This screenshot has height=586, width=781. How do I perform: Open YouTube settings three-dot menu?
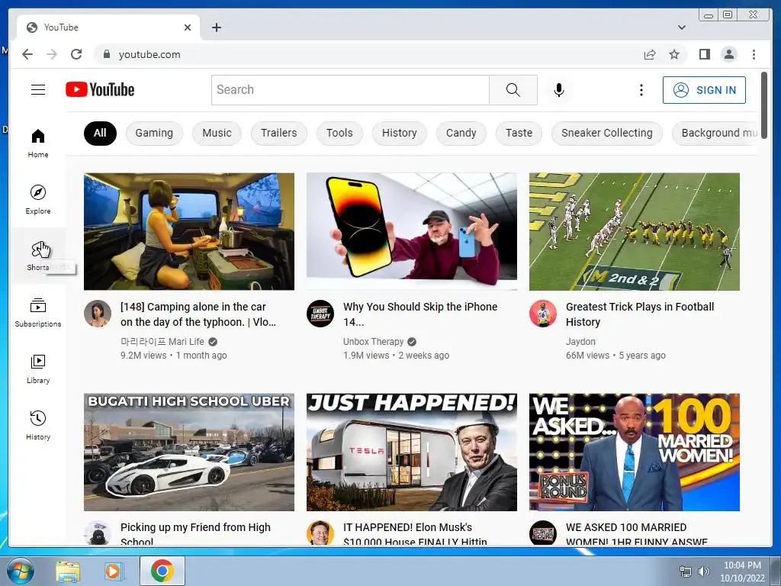pos(641,90)
